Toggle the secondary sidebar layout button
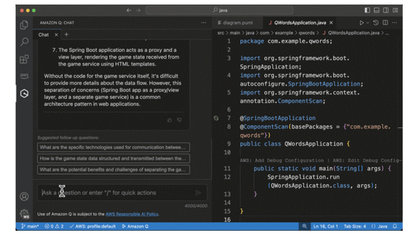Screen dimensions: 418x235 (386, 10)
